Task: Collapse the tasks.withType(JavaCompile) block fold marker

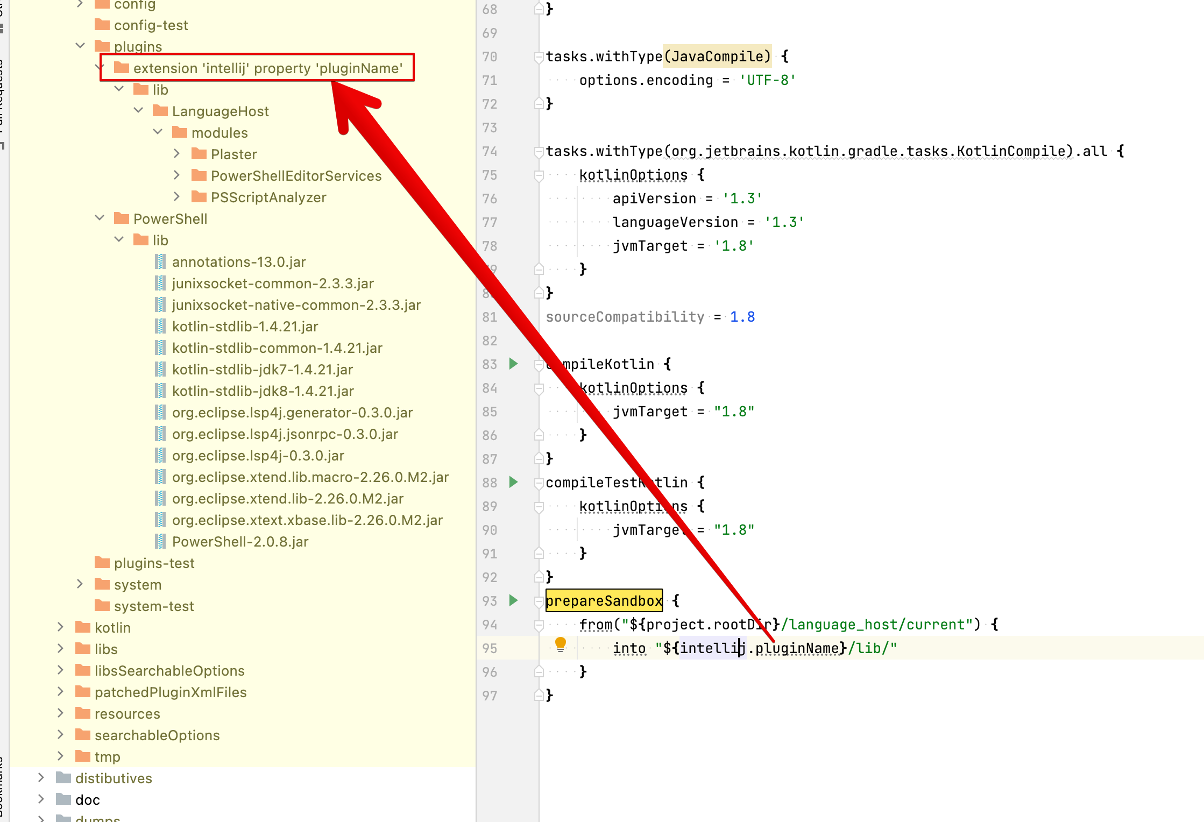Action: (538, 56)
